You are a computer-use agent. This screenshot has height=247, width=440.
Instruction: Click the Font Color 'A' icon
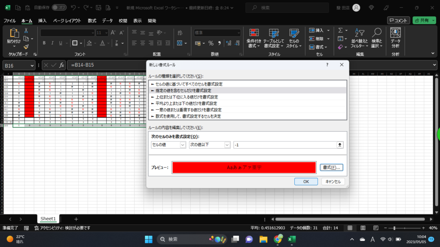click(x=102, y=43)
